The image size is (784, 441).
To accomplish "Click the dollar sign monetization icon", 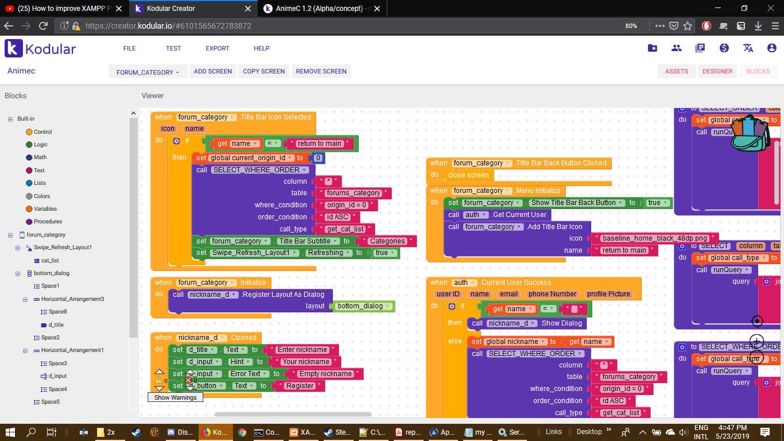I will (x=724, y=48).
